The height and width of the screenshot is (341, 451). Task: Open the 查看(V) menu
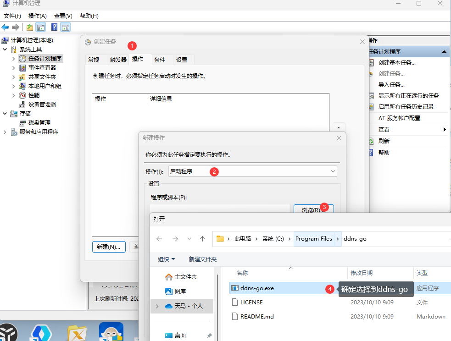tap(63, 16)
